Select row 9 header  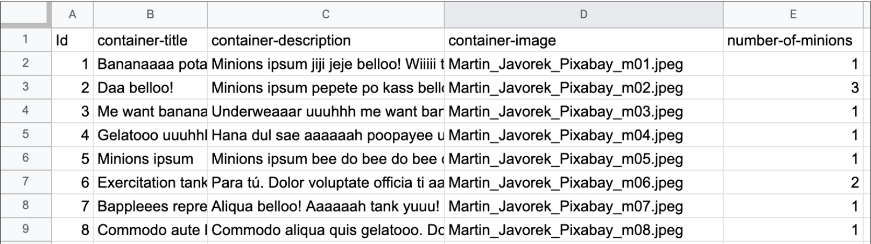click(x=26, y=230)
